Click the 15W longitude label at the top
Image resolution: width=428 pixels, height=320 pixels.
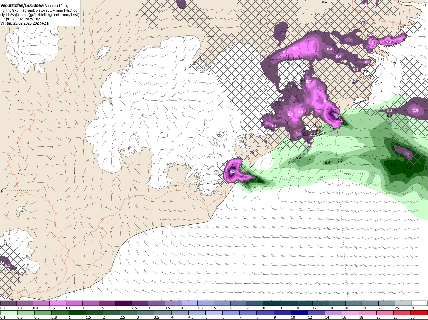pyautogui.click(x=324, y=2)
